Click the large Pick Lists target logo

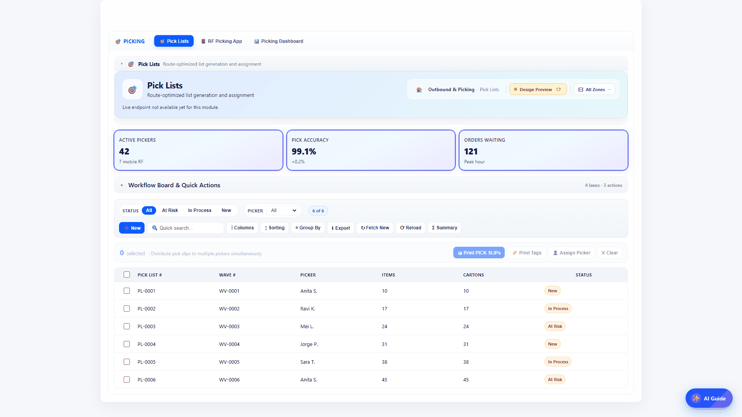pos(132,90)
